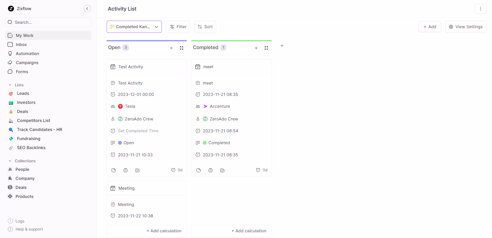Open the Open status dropdown on the Test Activity card

(126, 143)
